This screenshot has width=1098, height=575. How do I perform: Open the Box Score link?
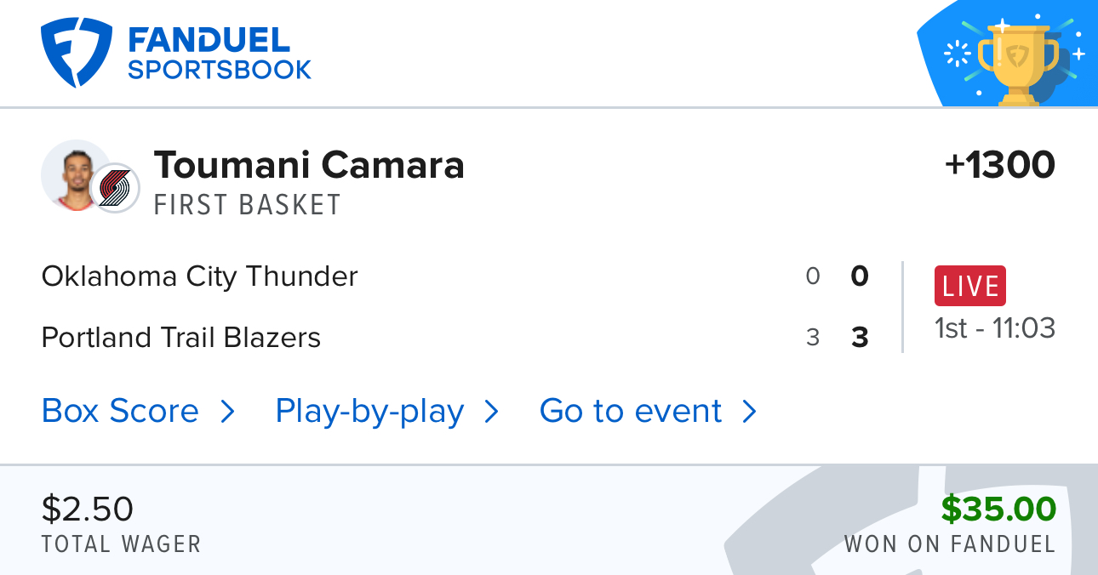tap(120, 411)
